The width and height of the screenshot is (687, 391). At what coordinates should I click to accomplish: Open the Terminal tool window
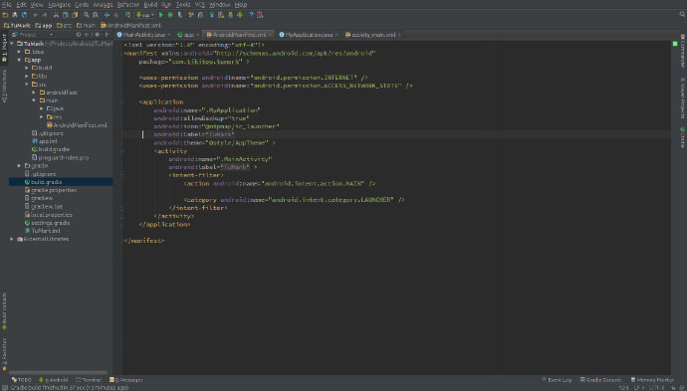89,380
